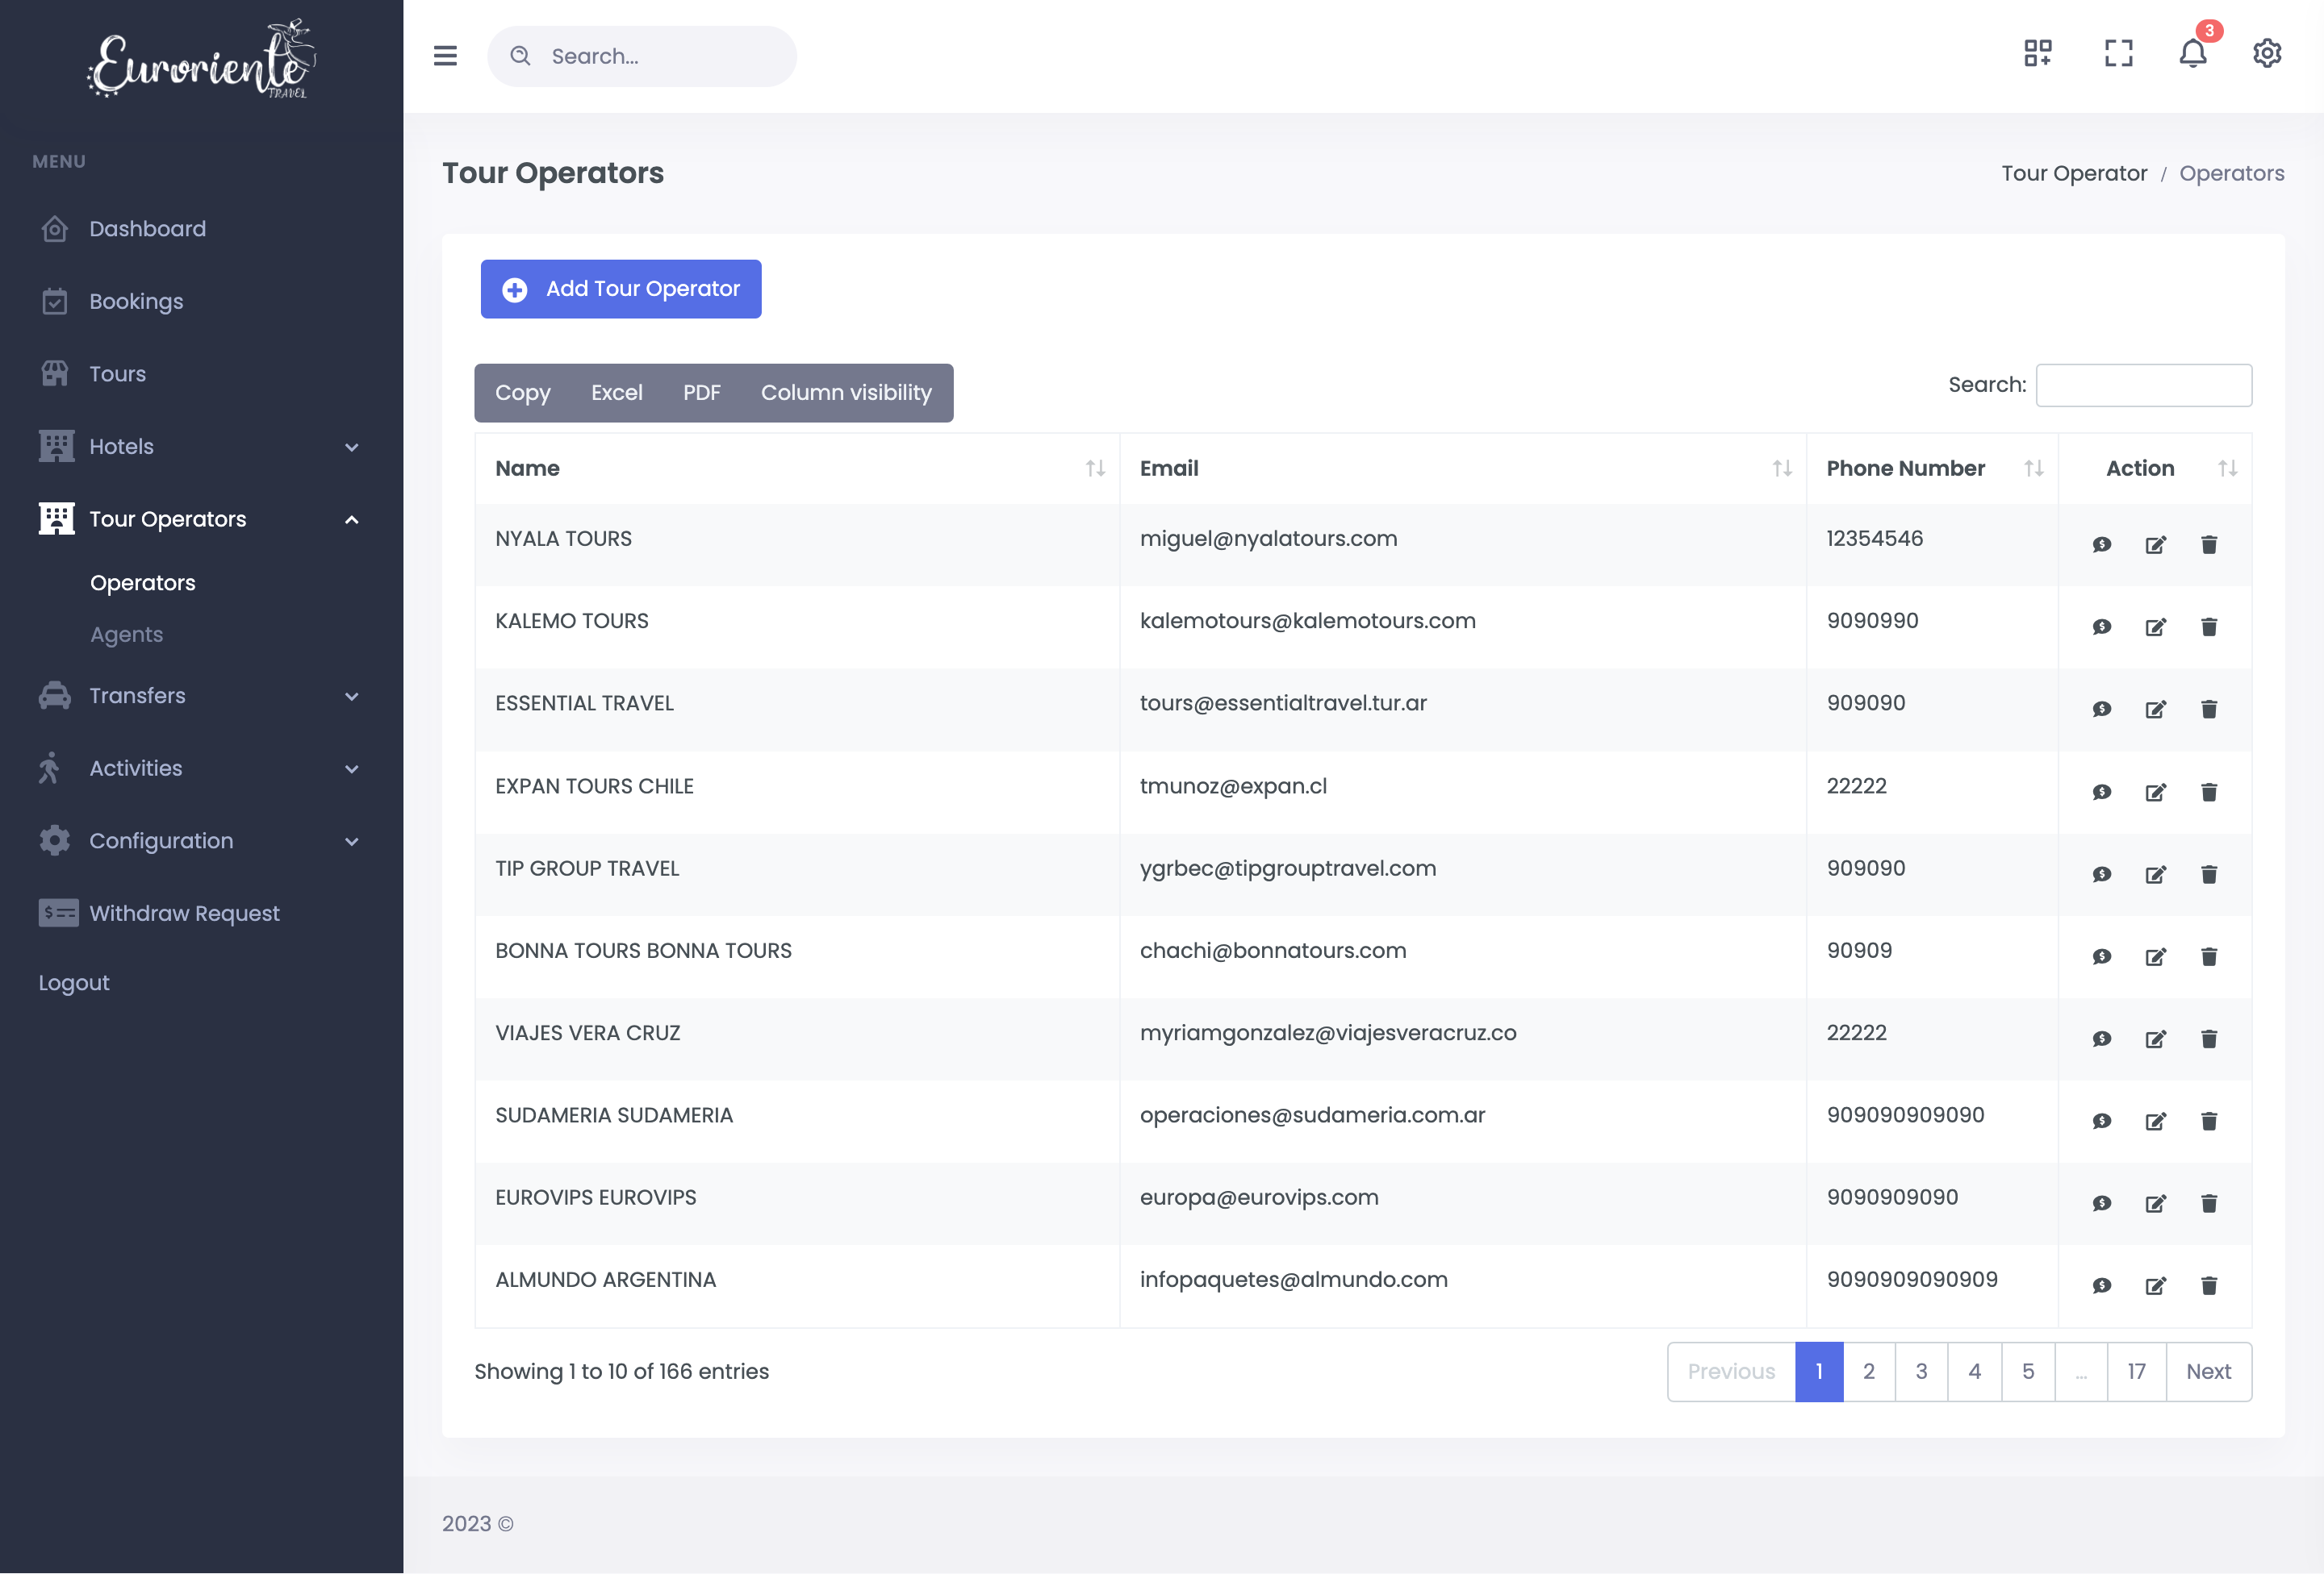Viewport: 2324px width, 1574px height.
Task: Sort table by Phone Number column
Action: pos(1932,468)
